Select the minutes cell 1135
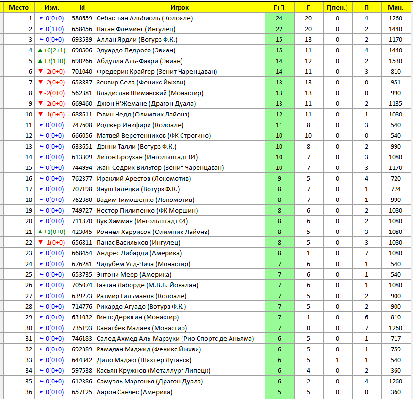 [396, 103]
